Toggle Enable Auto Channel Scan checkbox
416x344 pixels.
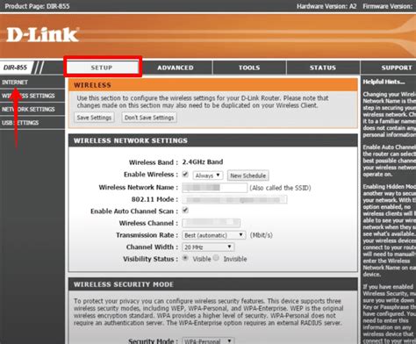(185, 211)
